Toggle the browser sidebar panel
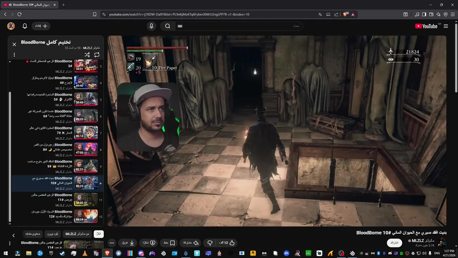Viewport: 458px width, 258px height. tap(424, 14)
